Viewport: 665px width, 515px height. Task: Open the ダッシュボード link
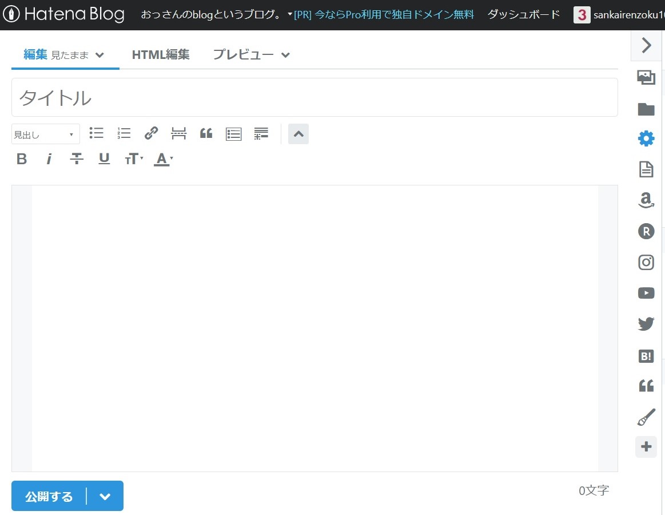pos(524,14)
